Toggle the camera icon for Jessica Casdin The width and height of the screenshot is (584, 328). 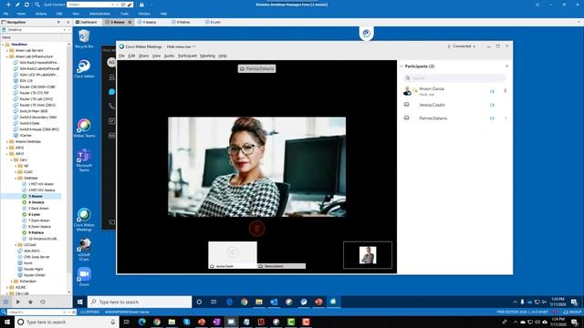pos(492,105)
